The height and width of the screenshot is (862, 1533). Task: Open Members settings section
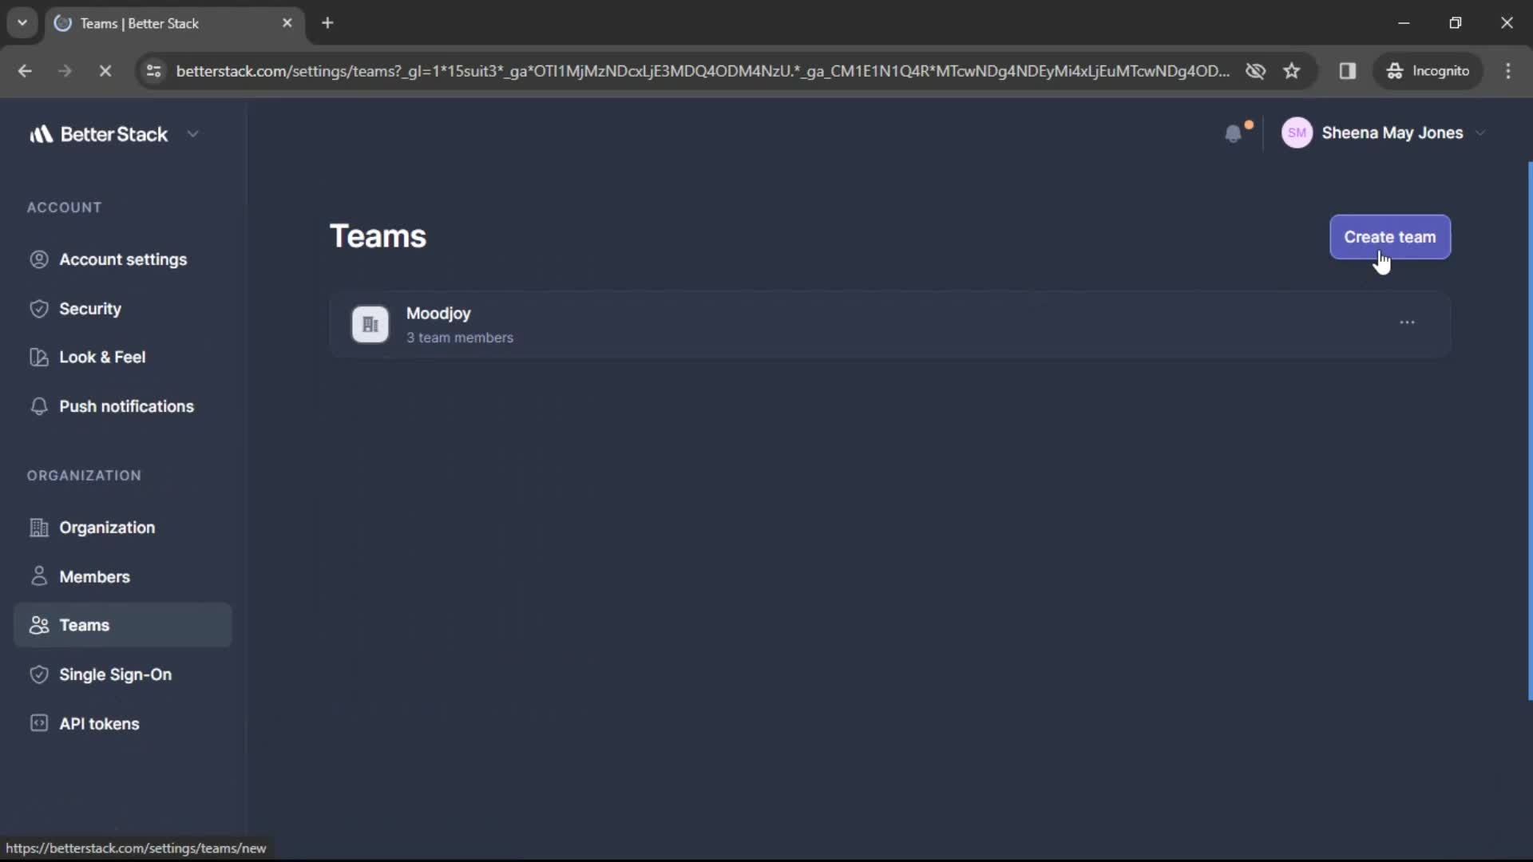pos(93,575)
